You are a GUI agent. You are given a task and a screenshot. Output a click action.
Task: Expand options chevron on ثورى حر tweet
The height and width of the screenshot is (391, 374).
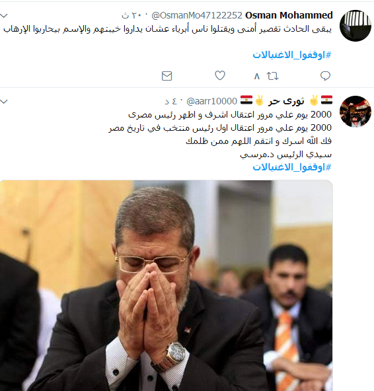pyautogui.click(x=4, y=102)
